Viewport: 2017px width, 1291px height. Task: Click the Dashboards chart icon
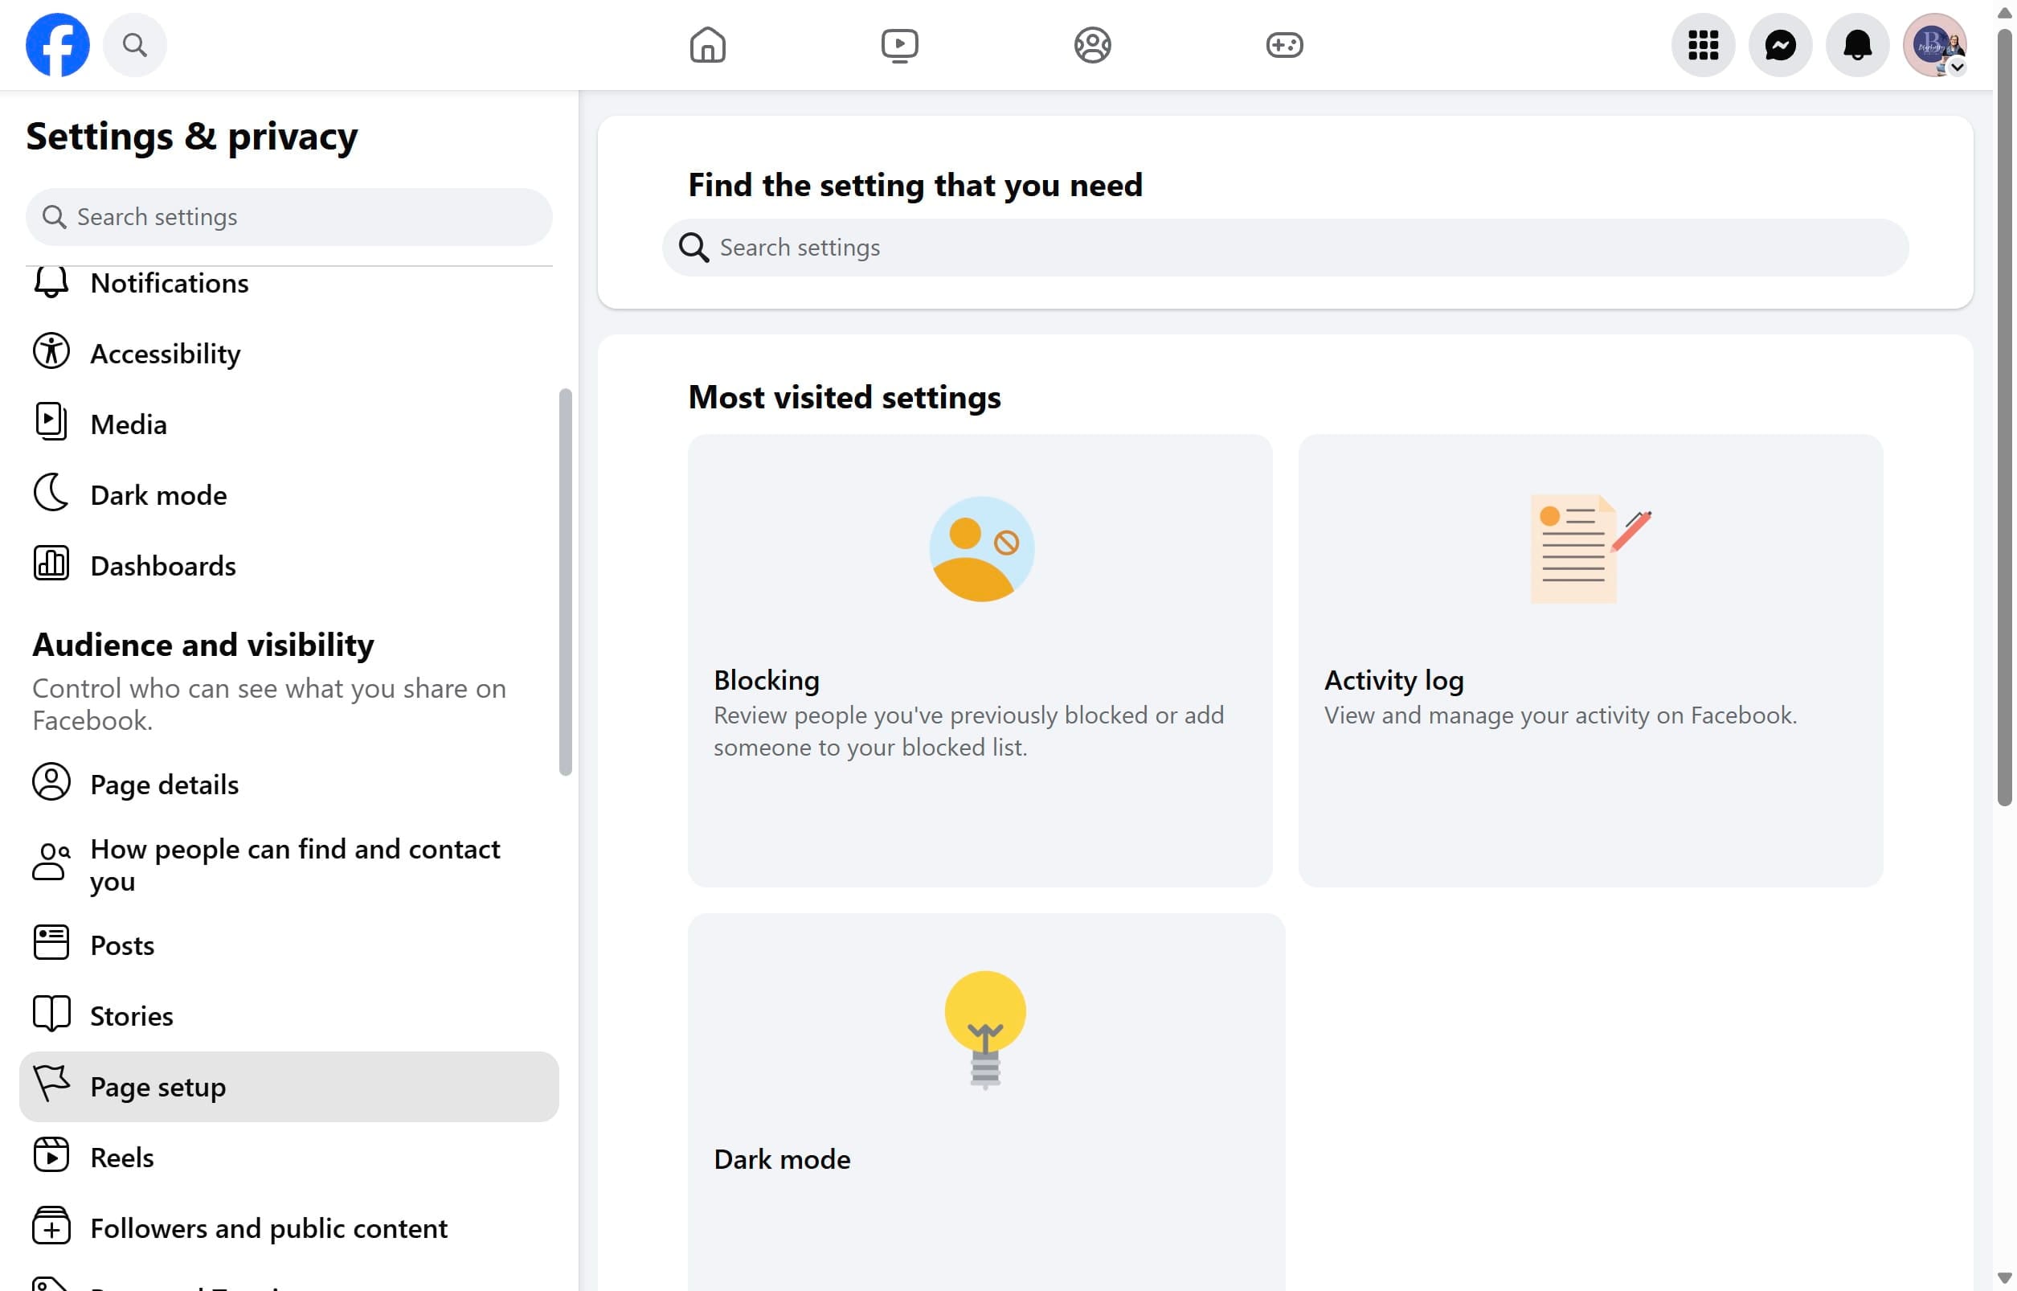51,564
